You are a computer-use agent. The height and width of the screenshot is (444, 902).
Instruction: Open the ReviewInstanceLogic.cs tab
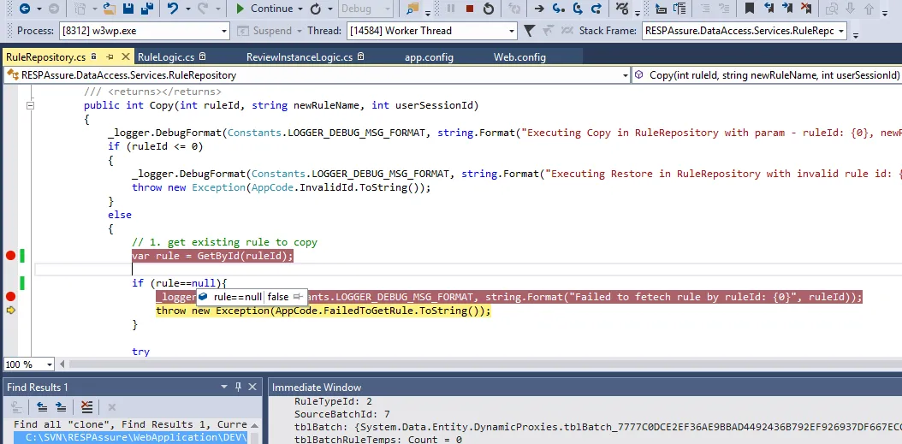(300, 57)
